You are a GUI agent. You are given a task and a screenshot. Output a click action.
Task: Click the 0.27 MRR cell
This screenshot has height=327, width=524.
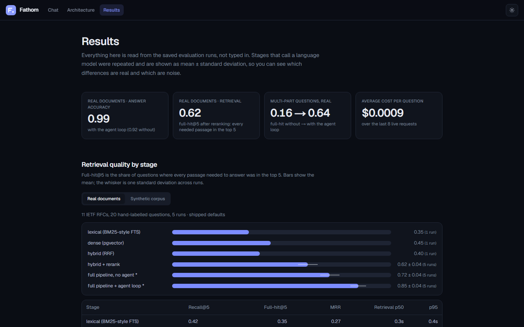(336, 322)
